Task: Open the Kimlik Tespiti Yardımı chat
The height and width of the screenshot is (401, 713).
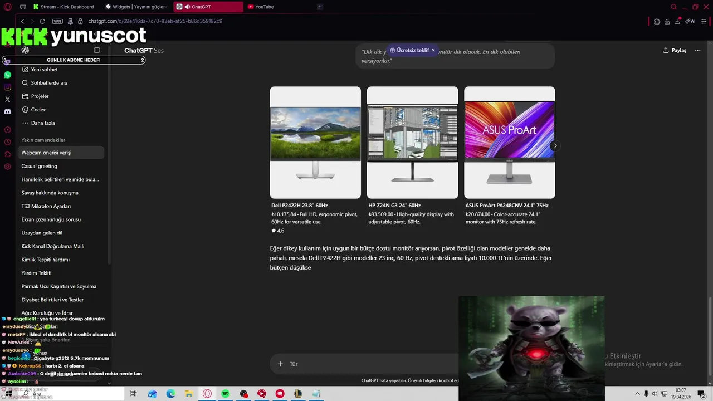Action: pos(61,260)
